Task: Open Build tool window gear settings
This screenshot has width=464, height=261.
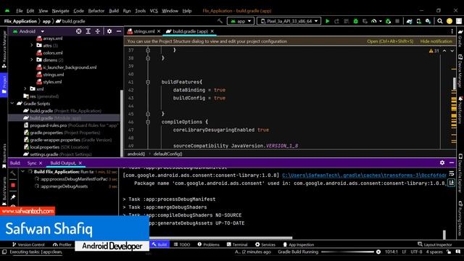Action: tap(442, 162)
